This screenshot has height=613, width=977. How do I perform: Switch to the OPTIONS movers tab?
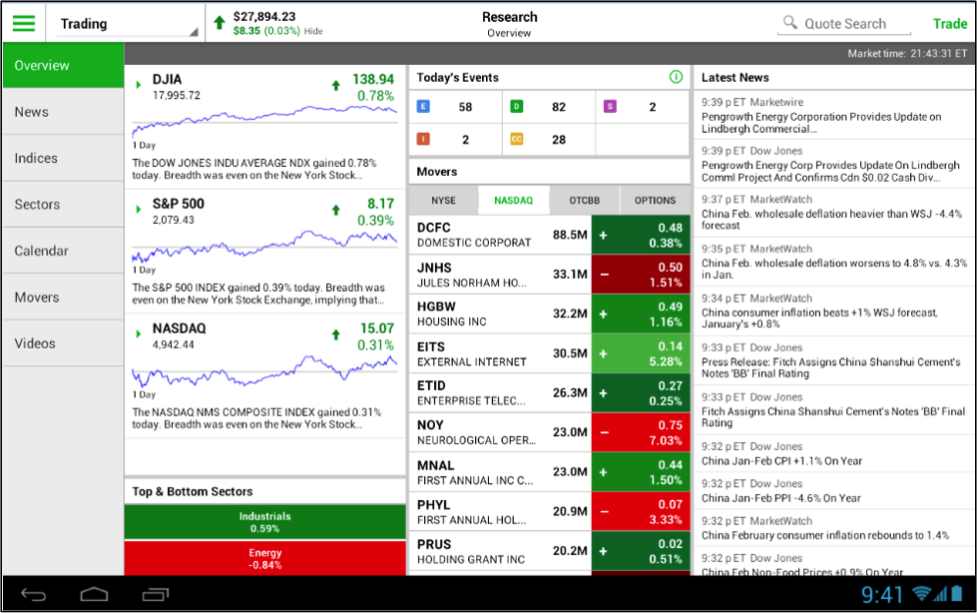point(655,201)
